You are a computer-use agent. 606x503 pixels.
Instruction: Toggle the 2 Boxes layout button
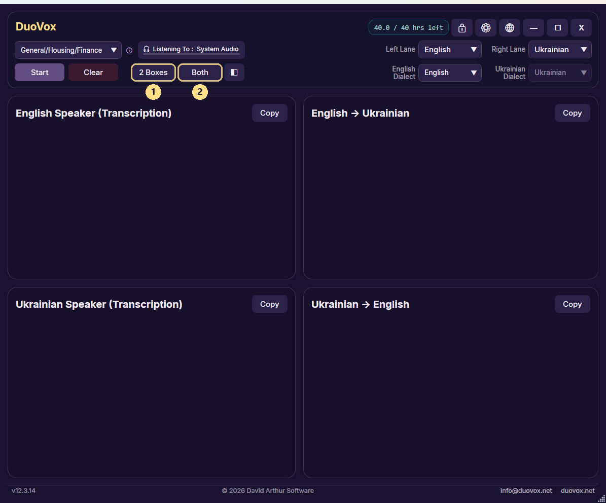pos(154,72)
